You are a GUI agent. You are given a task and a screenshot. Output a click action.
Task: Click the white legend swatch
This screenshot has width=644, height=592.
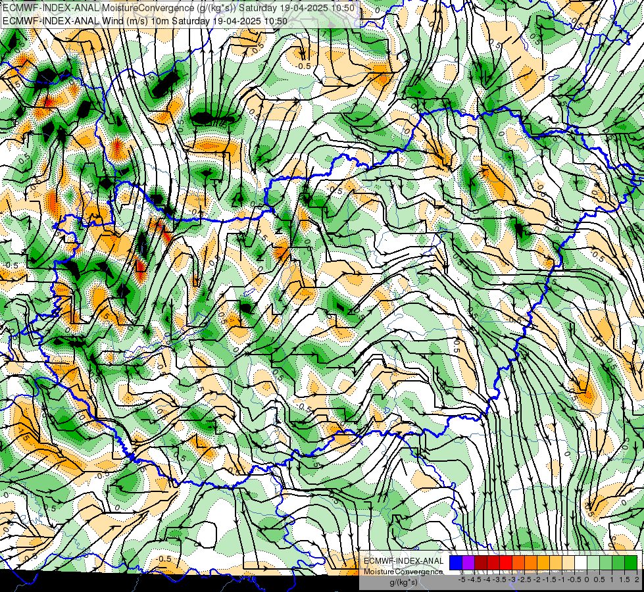[x=581, y=563]
